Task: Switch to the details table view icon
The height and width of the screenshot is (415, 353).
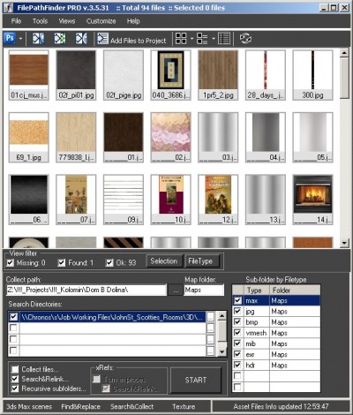Action: click(224, 39)
